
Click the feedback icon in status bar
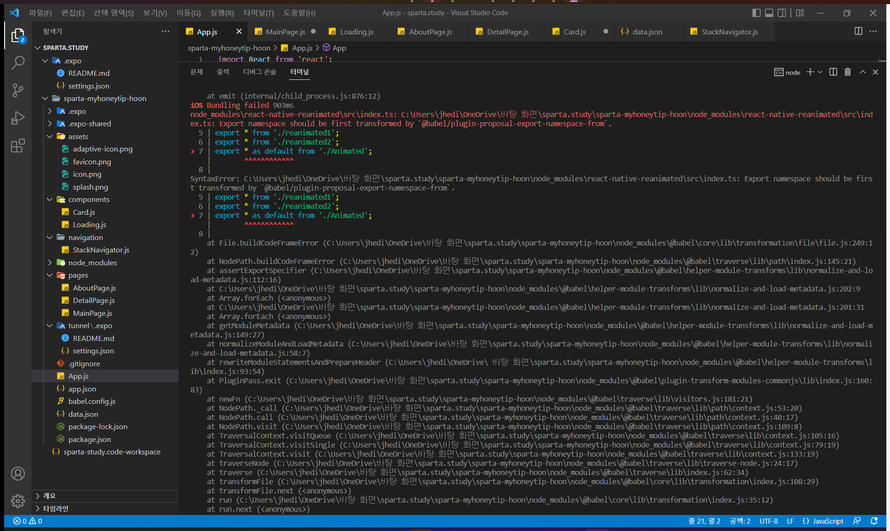(x=856, y=521)
